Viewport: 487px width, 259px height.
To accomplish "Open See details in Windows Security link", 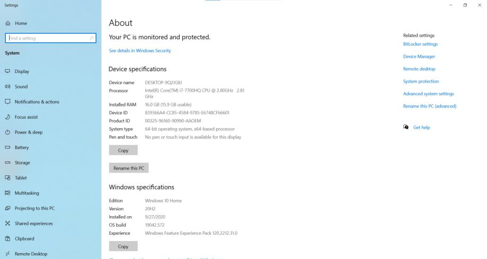I will pos(140,51).
